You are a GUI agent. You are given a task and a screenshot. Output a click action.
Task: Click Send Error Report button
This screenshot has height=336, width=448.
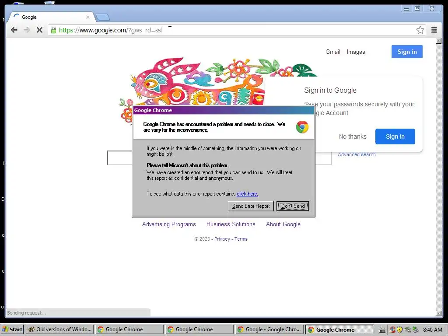[251, 206]
